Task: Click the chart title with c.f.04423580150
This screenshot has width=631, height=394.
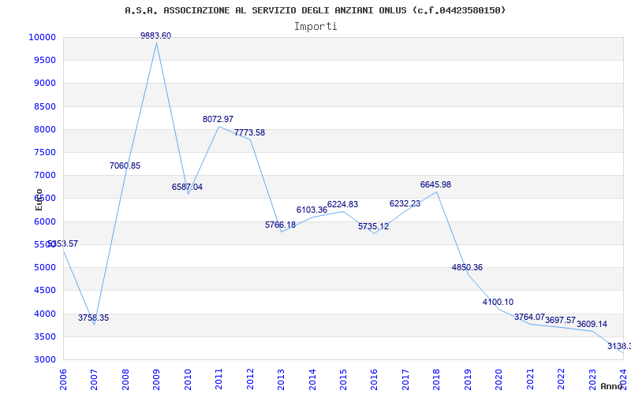Action: point(315,10)
